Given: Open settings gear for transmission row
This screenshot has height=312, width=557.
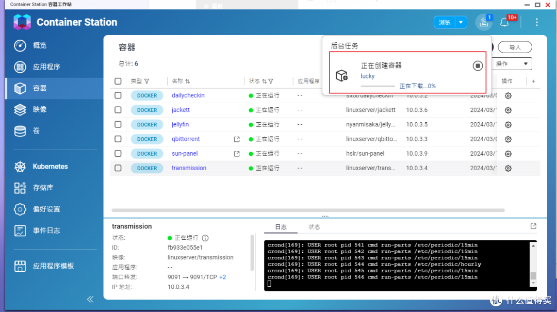Looking at the screenshot, I should [x=509, y=169].
